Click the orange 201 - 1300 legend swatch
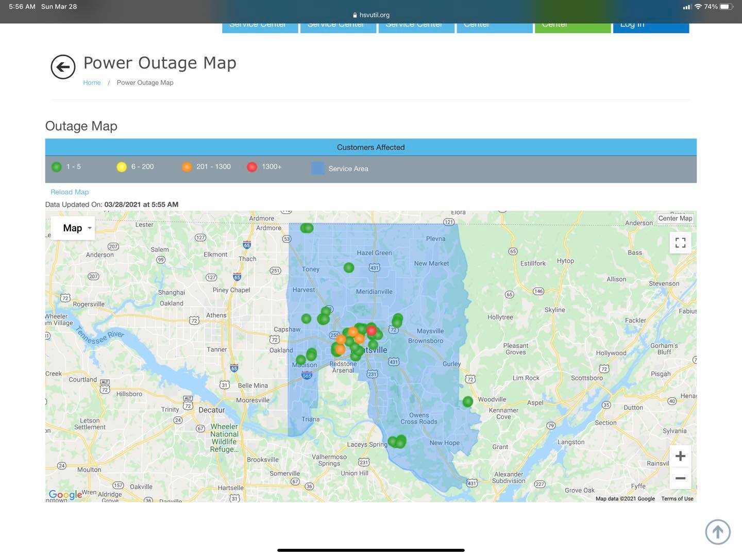742x556 pixels. (x=187, y=167)
